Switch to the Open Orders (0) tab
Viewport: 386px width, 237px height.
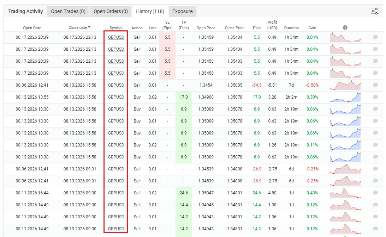pyautogui.click(x=111, y=11)
